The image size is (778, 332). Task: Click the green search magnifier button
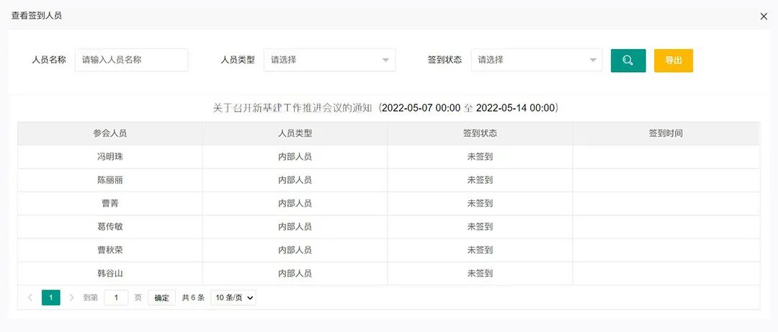tap(628, 60)
